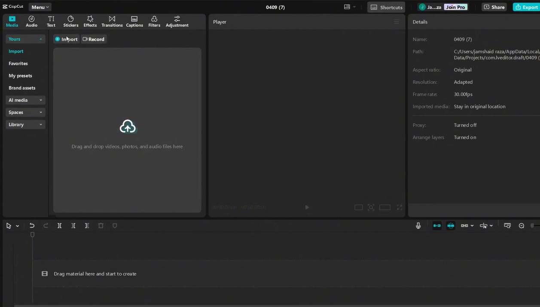Click the delete-left trim icon
Screen dimensions: 540x307
[x=73, y=226]
